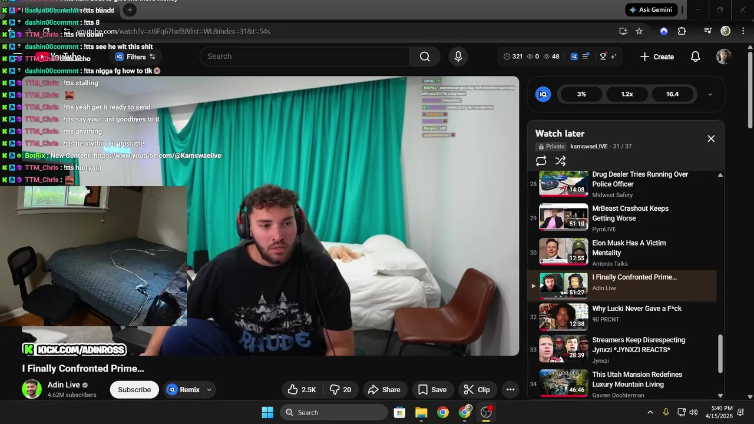Reload the page
Viewport: 754px width, 424px height.
click(46, 31)
